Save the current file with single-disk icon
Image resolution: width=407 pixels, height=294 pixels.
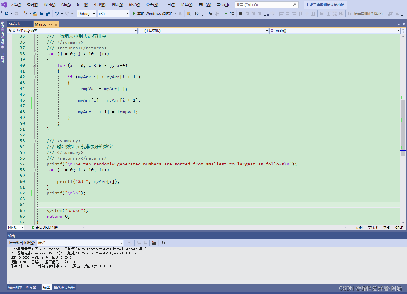coord(42,13)
